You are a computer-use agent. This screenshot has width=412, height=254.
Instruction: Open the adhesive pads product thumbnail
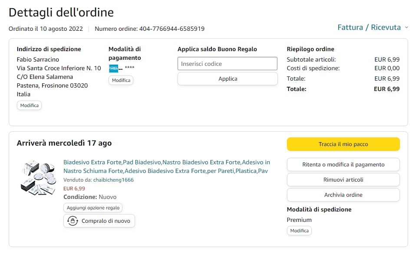(x=38, y=177)
